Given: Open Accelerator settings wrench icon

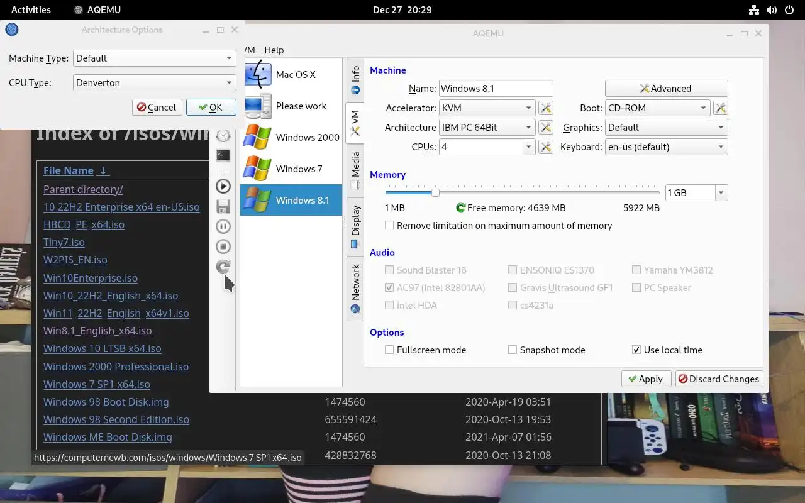Looking at the screenshot, I should [x=546, y=108].
